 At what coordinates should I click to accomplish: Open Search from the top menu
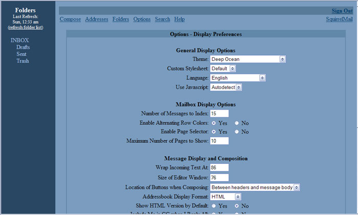pyautogui.click(x=162, y=19)
